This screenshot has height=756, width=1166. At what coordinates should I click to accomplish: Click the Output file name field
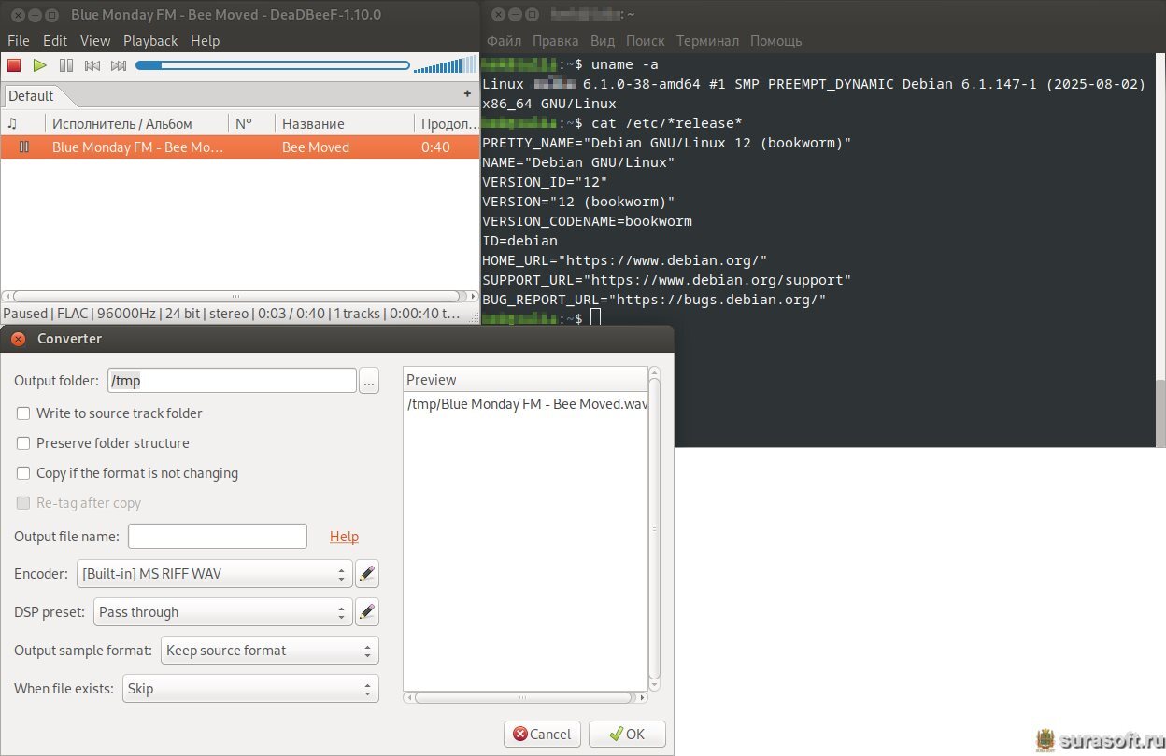point(218,537)
